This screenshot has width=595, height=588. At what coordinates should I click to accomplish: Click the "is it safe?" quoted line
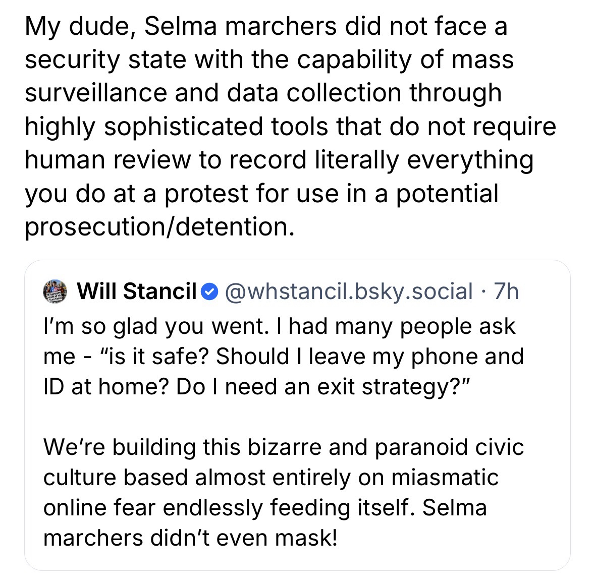[x=283, y=356]
